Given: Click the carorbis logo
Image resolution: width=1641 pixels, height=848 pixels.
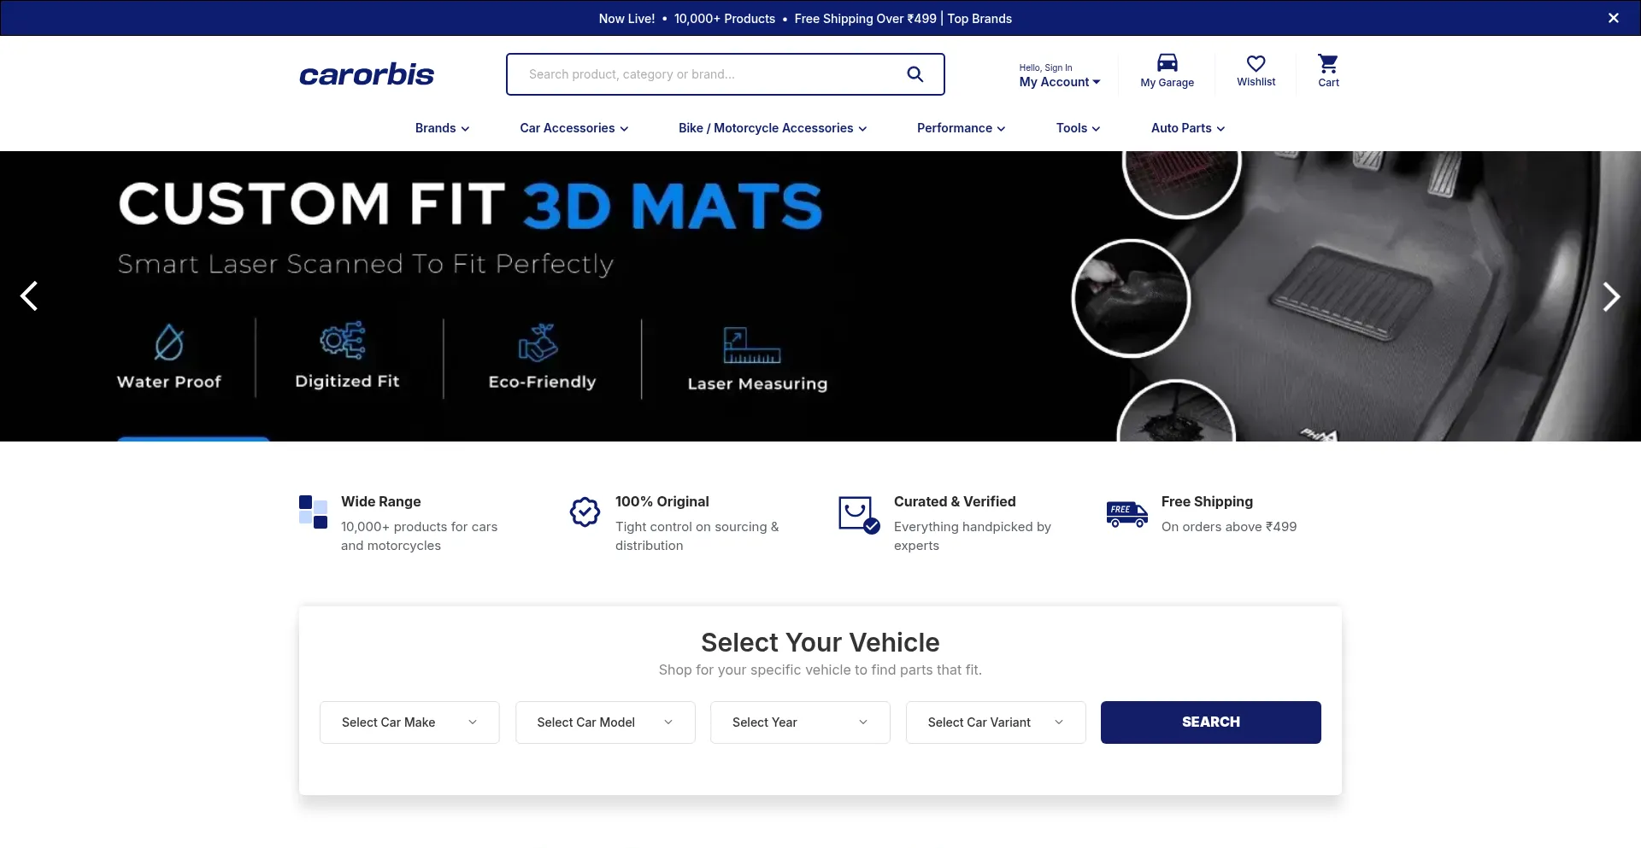Looking at the screenshot, I should click(x=367, y=74).
